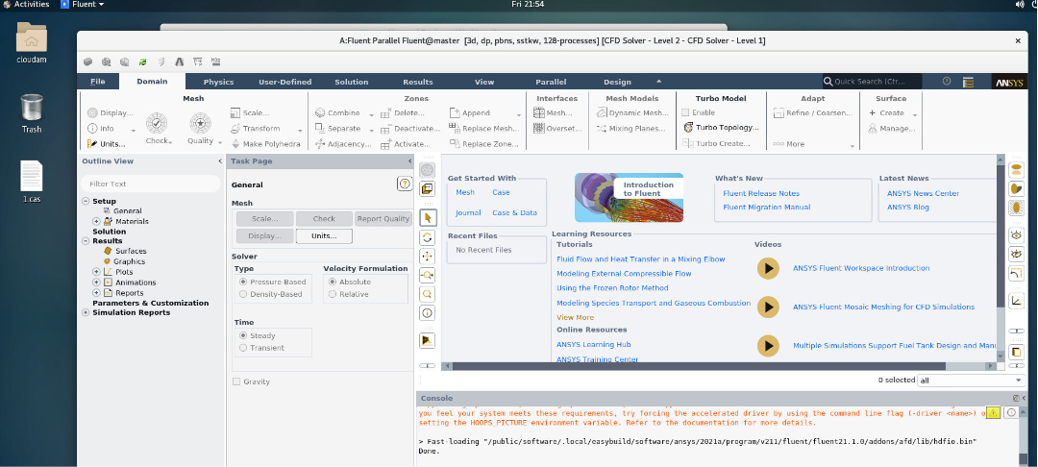The height and width of the screenshot is (467, 1038).
Task: Click the help icon next to Quick Search
Action: click(947, 82)
